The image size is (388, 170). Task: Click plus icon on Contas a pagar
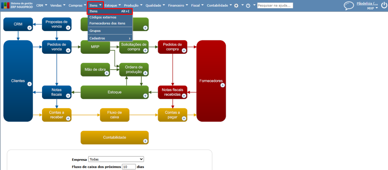(184, 118)
